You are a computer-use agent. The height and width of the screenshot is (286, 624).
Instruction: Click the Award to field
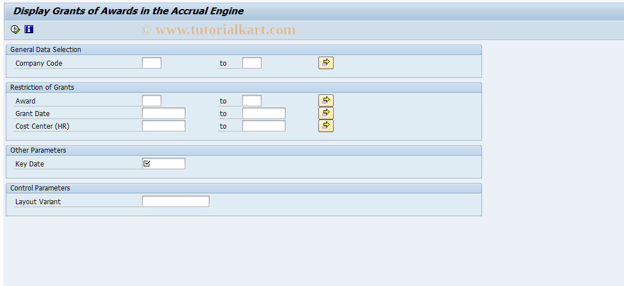252,101
